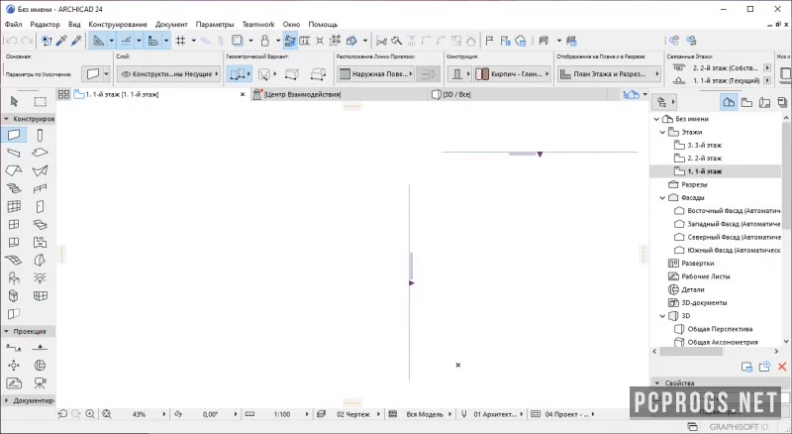792x434 pixels.
Task: Open the layer dropdown Конструкти...ны Несущие
Action: (169, 74)
